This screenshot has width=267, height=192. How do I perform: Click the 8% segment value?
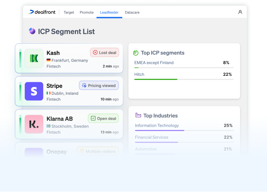(226, 63)
